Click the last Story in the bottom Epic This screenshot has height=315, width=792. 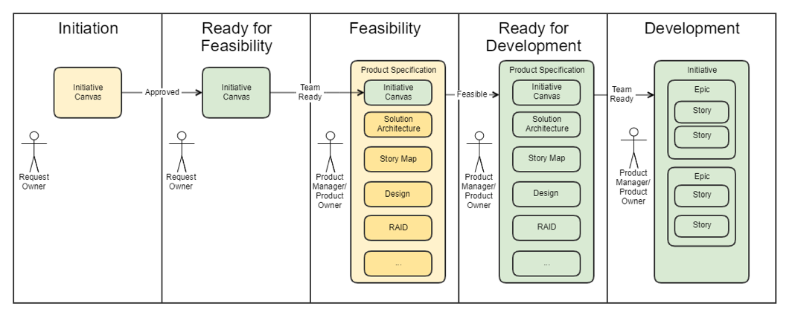click(x=701, y=225)
